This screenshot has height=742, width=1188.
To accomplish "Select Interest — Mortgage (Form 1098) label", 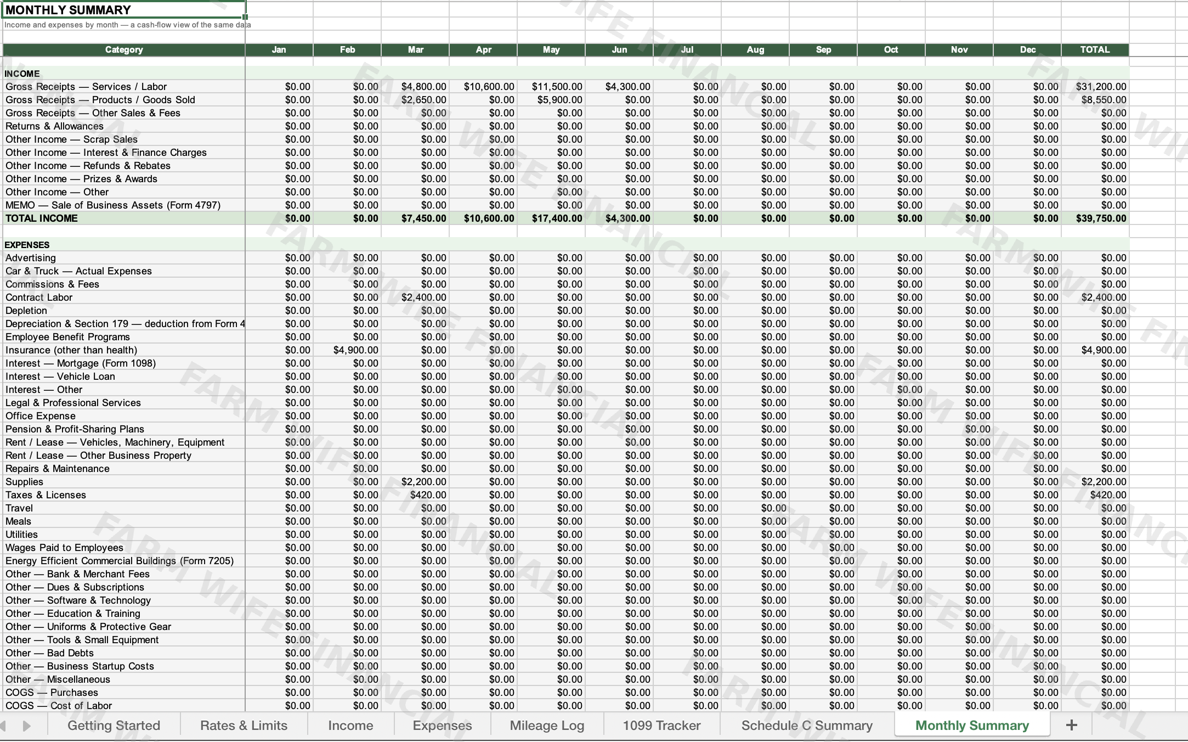I will click(x=81, y=363).
